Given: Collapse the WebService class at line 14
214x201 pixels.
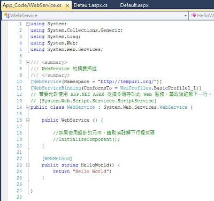Looking at the screenshot, I should (x=28, y=107).
